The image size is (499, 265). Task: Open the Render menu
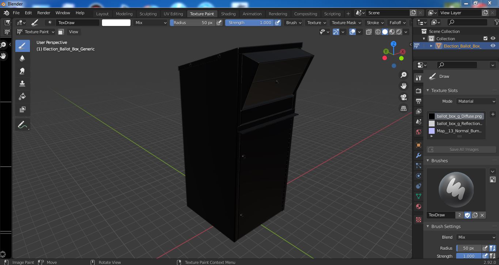click(44, 13)
